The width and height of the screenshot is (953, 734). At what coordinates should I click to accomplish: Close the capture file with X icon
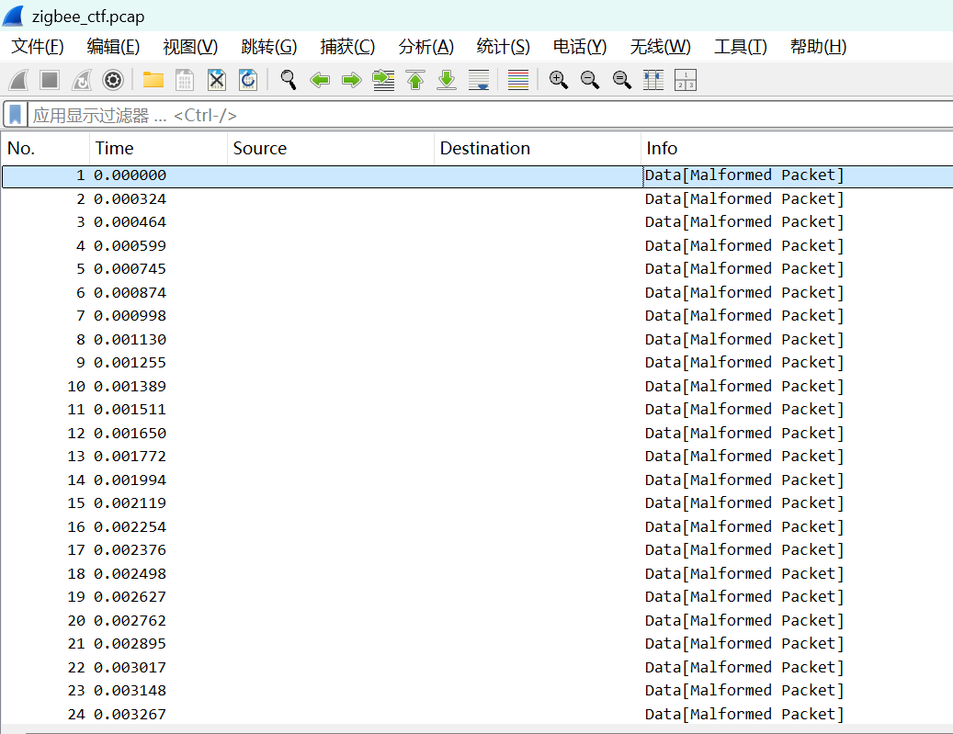(216, 80)
